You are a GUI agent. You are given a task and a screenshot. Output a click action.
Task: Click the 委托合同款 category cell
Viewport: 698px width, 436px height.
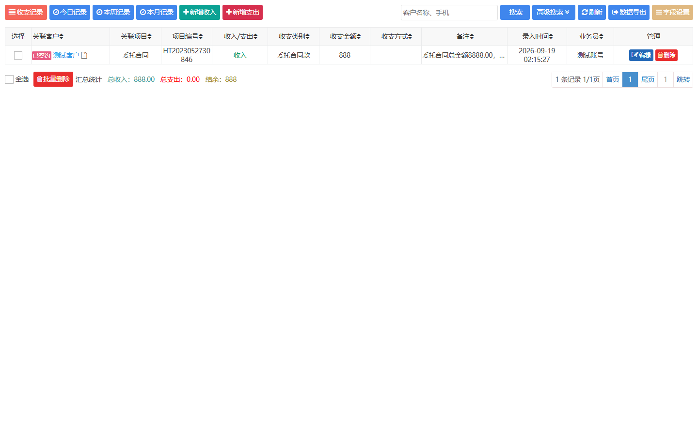pos(293,55)
